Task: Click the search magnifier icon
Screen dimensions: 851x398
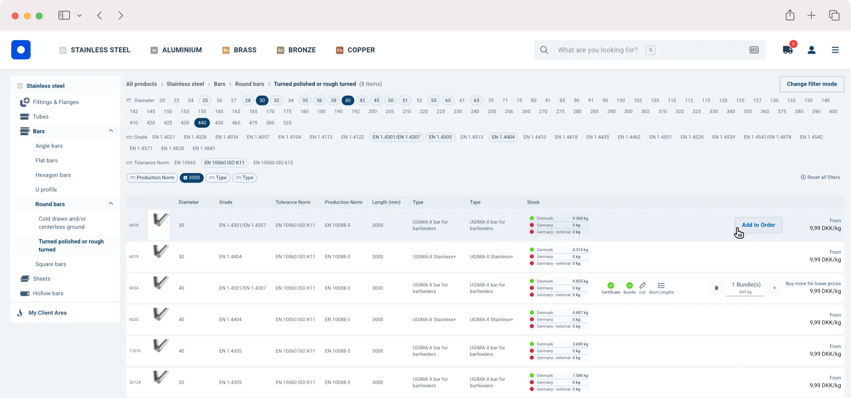Action: 544,50
